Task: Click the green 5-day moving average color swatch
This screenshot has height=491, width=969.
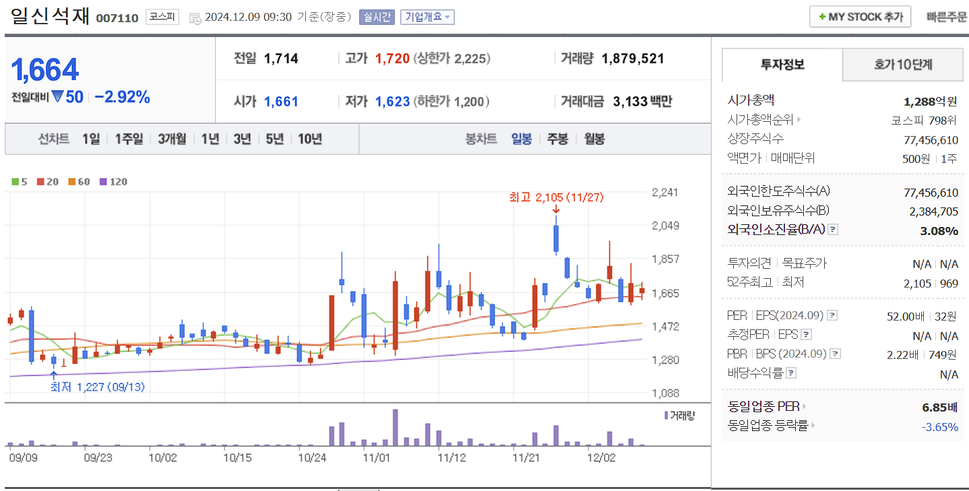Action: pos(15,181)
